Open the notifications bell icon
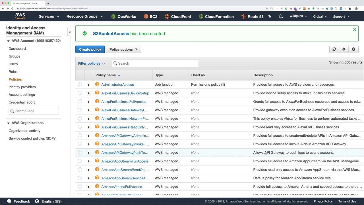This screenshot has height=205, width=364. click(x=281, y=17)
